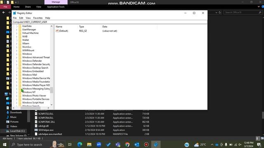Launch Microsoft Edge from taskbar
The height and width of the screenshot is (148, 264).
click(x=80, y=144)
